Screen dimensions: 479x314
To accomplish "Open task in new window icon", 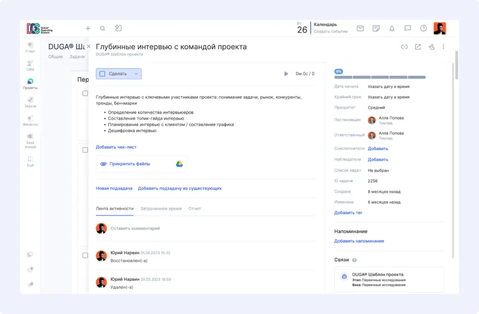I will 418,47.
